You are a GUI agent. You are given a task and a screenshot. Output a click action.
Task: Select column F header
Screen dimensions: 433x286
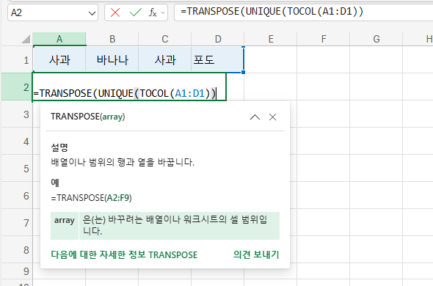click(324, 39)
